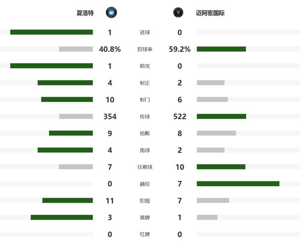
Task: Click the 进球 stat label
Action: point(145,32)
